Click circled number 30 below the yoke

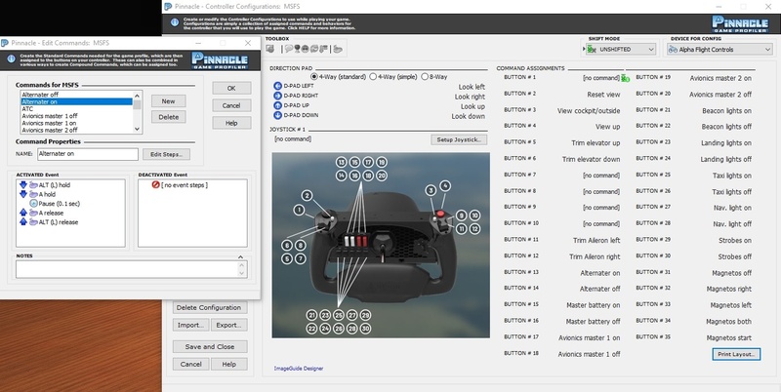pos(365,329)
